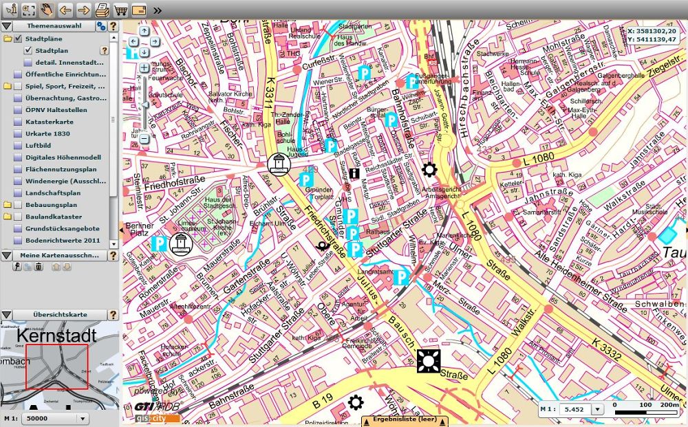The image size is (688, 427).
Task: Go back to previous map view
Action: tap(65, 10)
